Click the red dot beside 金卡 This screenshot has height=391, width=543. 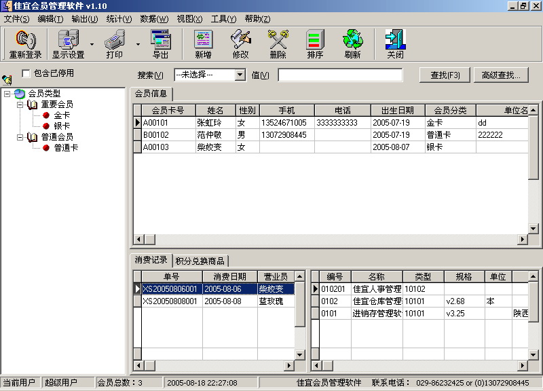[x=46, y=115]
